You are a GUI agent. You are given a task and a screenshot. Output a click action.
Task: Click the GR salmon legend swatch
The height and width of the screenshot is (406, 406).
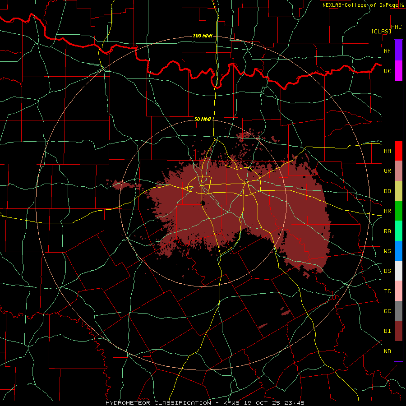(x=398, y=171)
